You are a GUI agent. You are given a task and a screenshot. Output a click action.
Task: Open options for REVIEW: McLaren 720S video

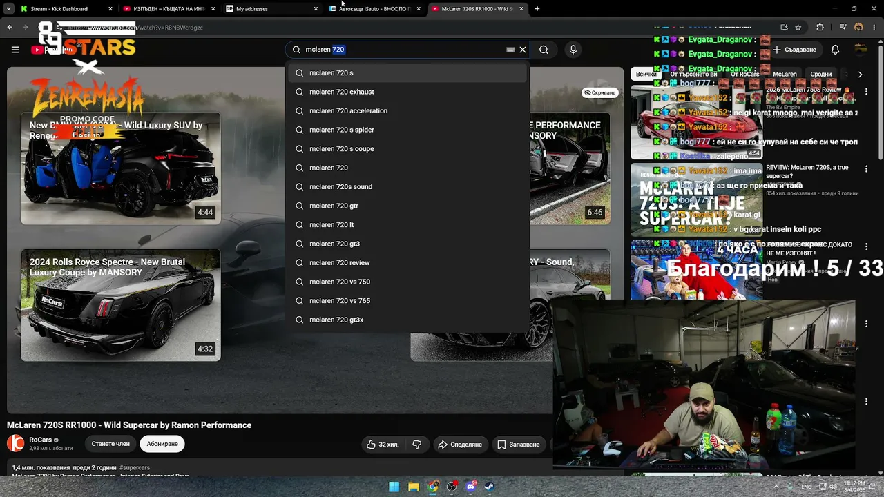pyautogui.click(x=867, y=168)
